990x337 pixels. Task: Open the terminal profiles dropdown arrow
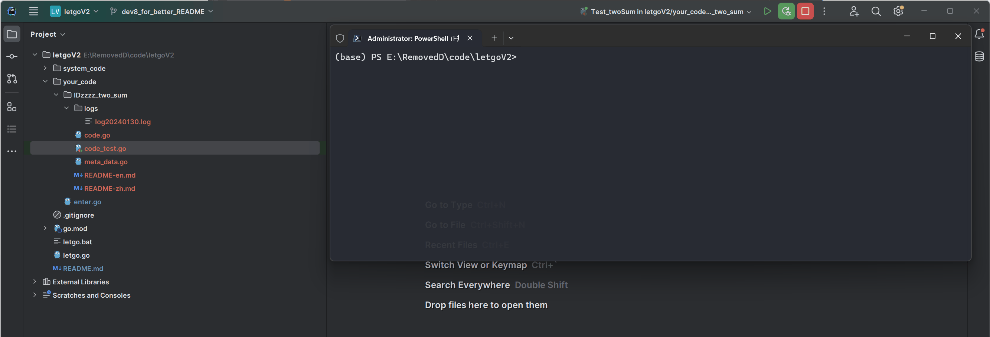511,38
